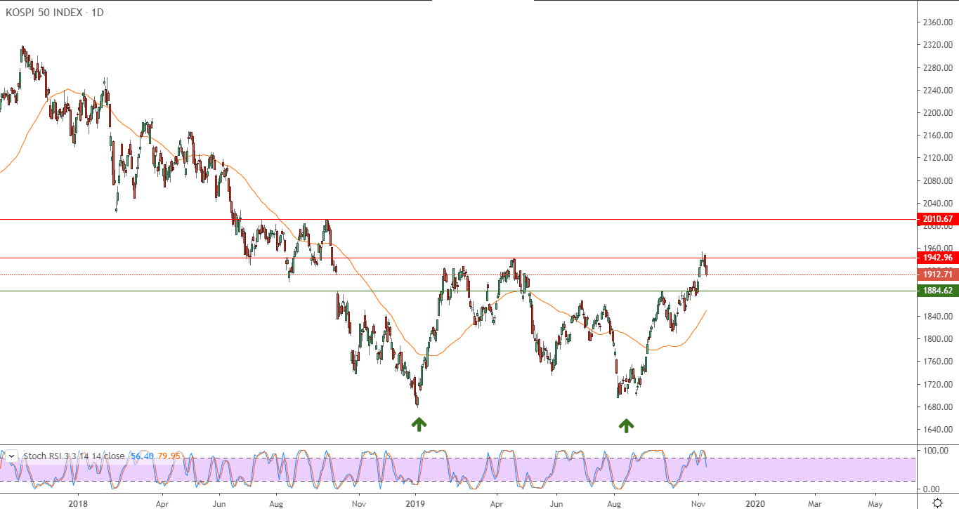The image size is (959, 509).
Task: Click the Mar time axis label
Action: coord(814,503)
